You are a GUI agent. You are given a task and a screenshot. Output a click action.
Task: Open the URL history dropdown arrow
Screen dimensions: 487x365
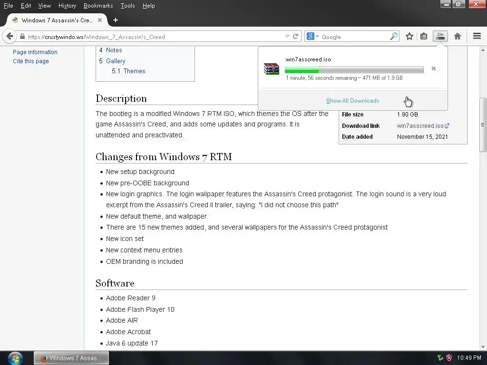coord(287,37)
